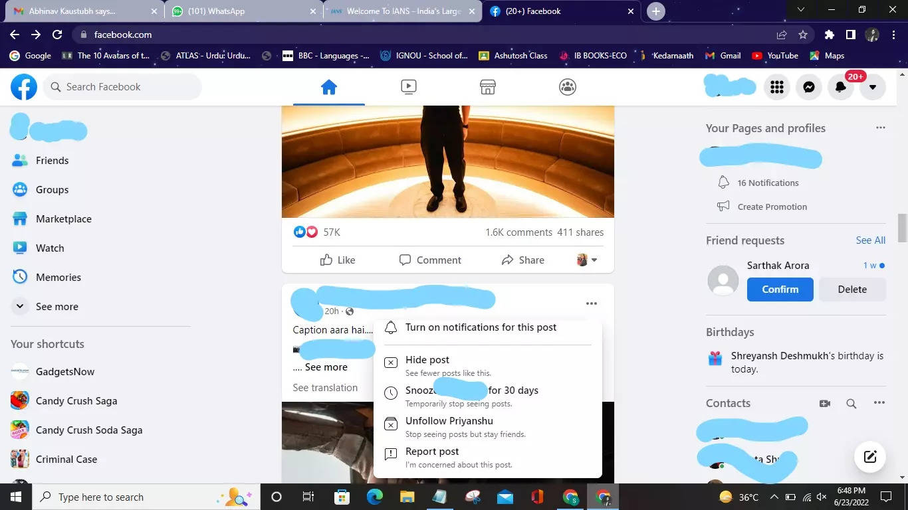908x510 pixels.
Task: Open Contacts options three-dot menu
Action: pyautogui.click(x=879, y=403)
